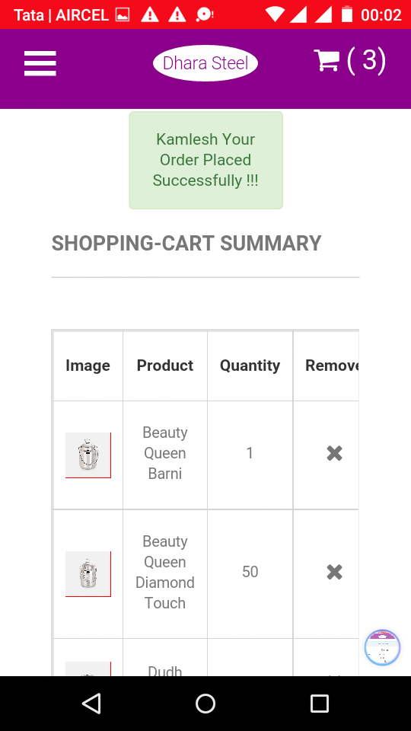Remove Beauty Queen Diamond Touch item
Image resolution: width=411 pixels, height=731 pixels.
(335, 572)
